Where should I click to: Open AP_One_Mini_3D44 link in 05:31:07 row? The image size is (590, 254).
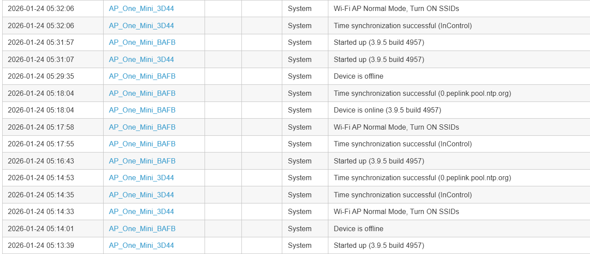coord(141,59)
